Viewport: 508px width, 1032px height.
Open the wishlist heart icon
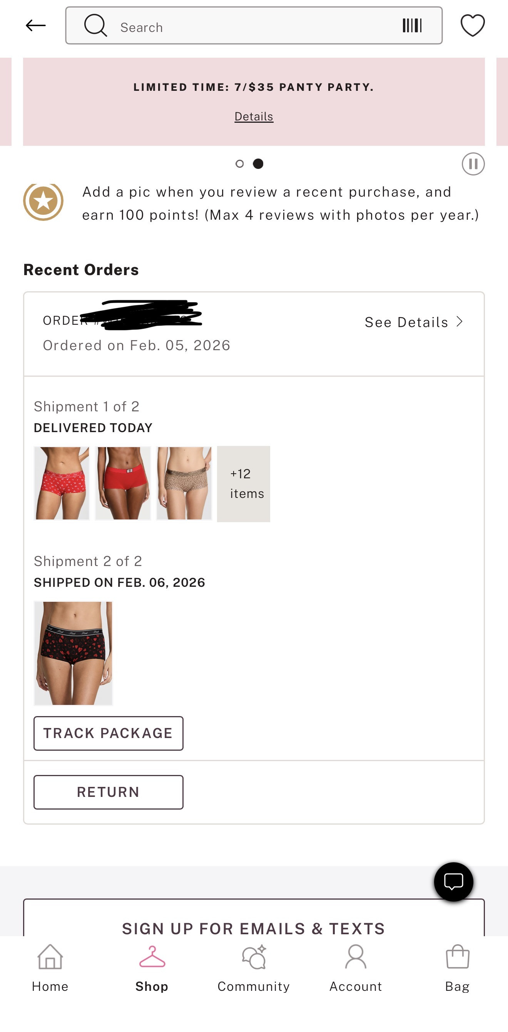tap(473, 25)
